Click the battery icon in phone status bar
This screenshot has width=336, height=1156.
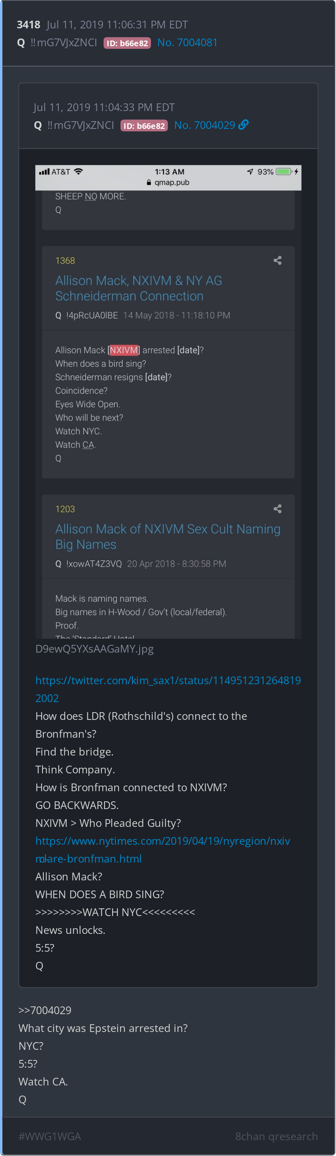pos(284,171)
